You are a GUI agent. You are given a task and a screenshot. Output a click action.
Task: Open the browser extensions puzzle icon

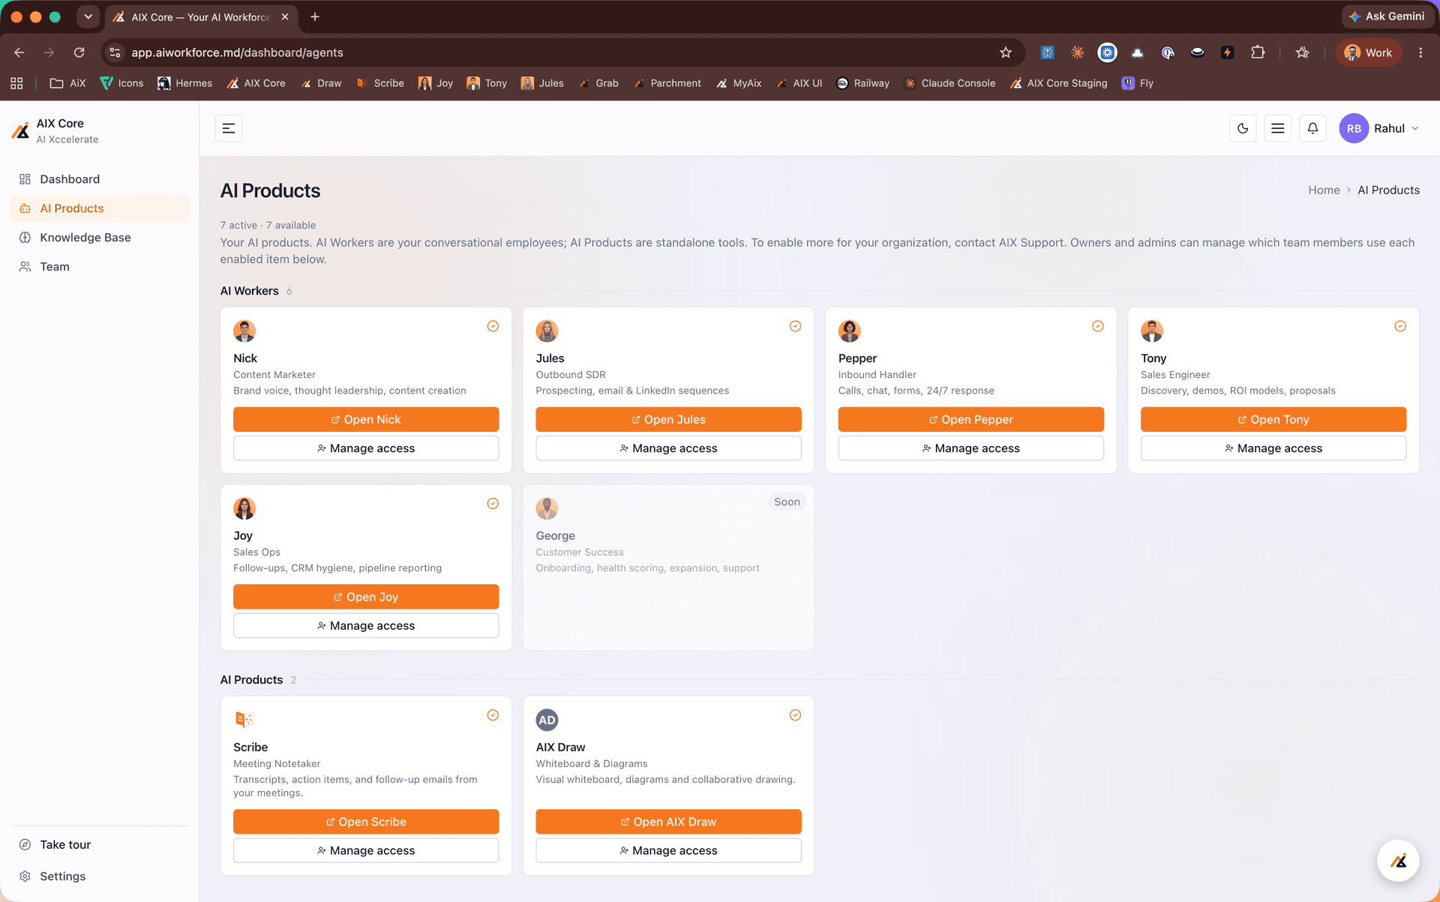(1258, 52)
